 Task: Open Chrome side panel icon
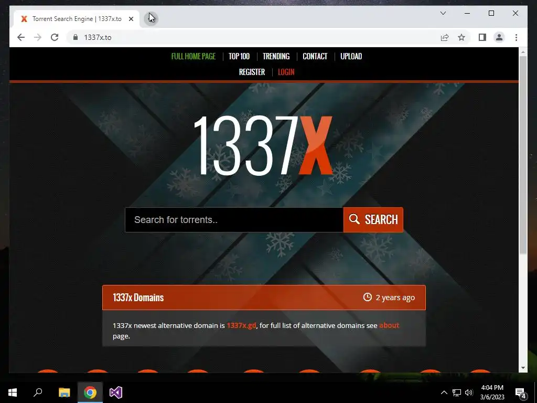pyautogui.click(x=482, y=37)
